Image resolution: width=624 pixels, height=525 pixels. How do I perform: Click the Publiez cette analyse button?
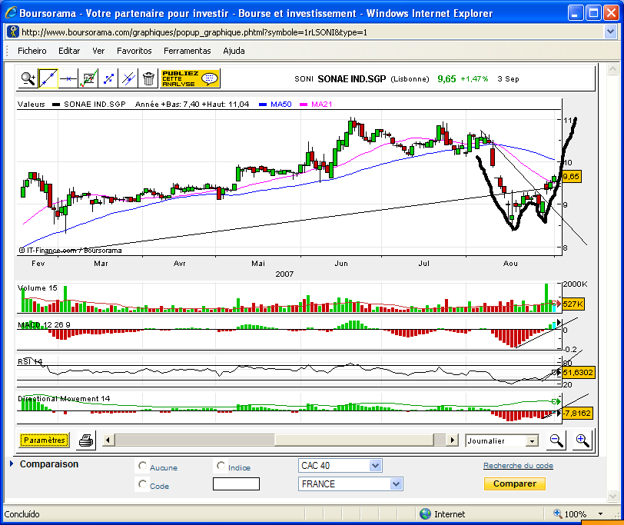coord(190,78)
